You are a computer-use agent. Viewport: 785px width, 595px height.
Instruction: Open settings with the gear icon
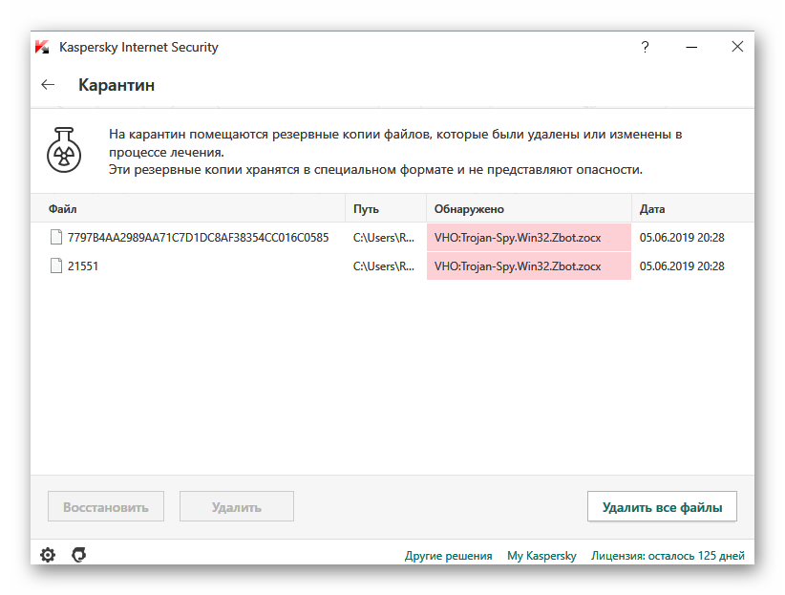(x=48, y=554)
